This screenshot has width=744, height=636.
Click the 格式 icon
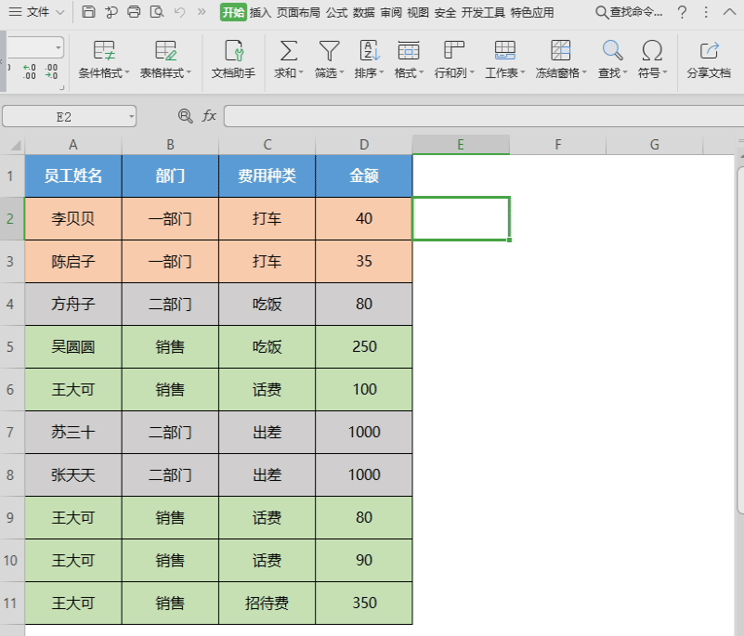click(409, 50)
